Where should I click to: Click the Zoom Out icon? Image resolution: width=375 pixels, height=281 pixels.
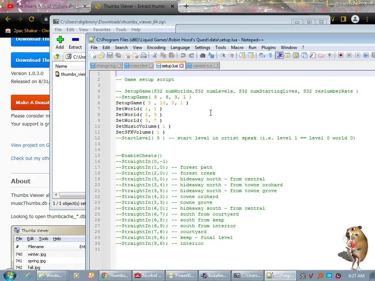(231, 56)
